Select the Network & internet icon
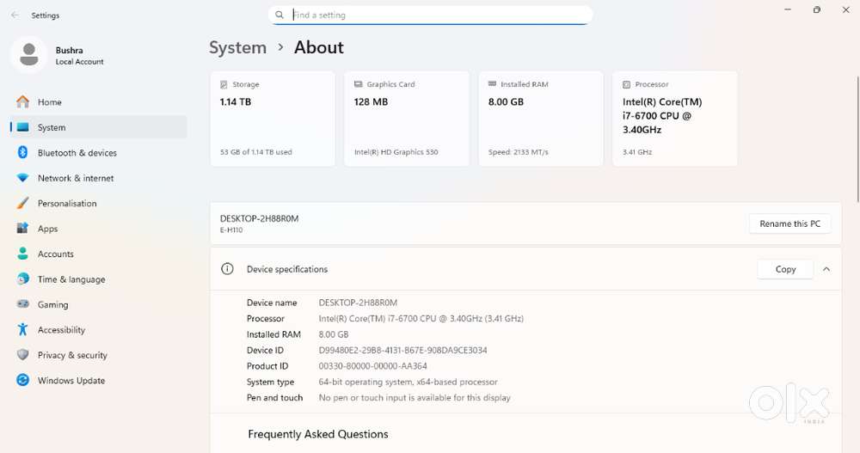The width and height of the screenshot is (860, 453). (22, 178)
